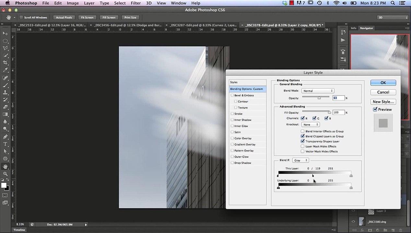Select the Eyedropper tool
The height and width of the screenshot is (233, 411).
(6, 70)
